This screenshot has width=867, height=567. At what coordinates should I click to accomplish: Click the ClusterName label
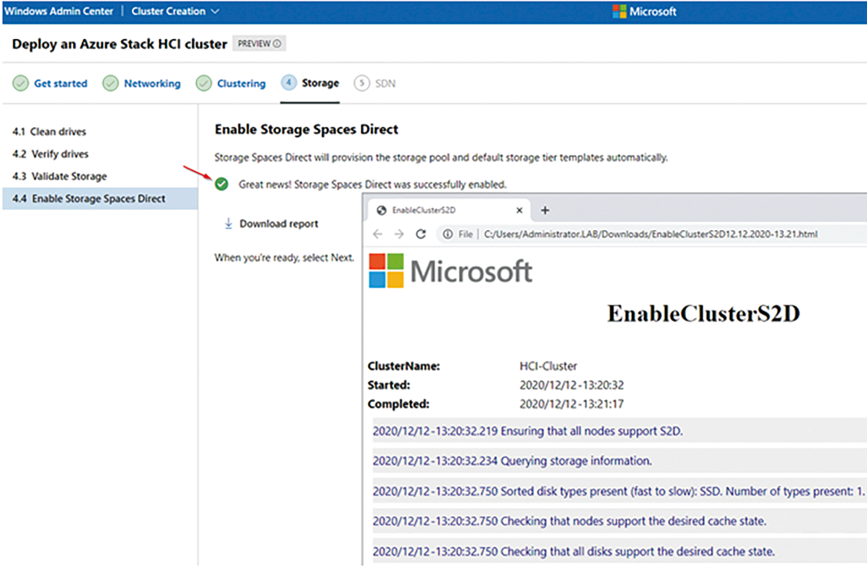pyautogui.click(x=404, y=366)
